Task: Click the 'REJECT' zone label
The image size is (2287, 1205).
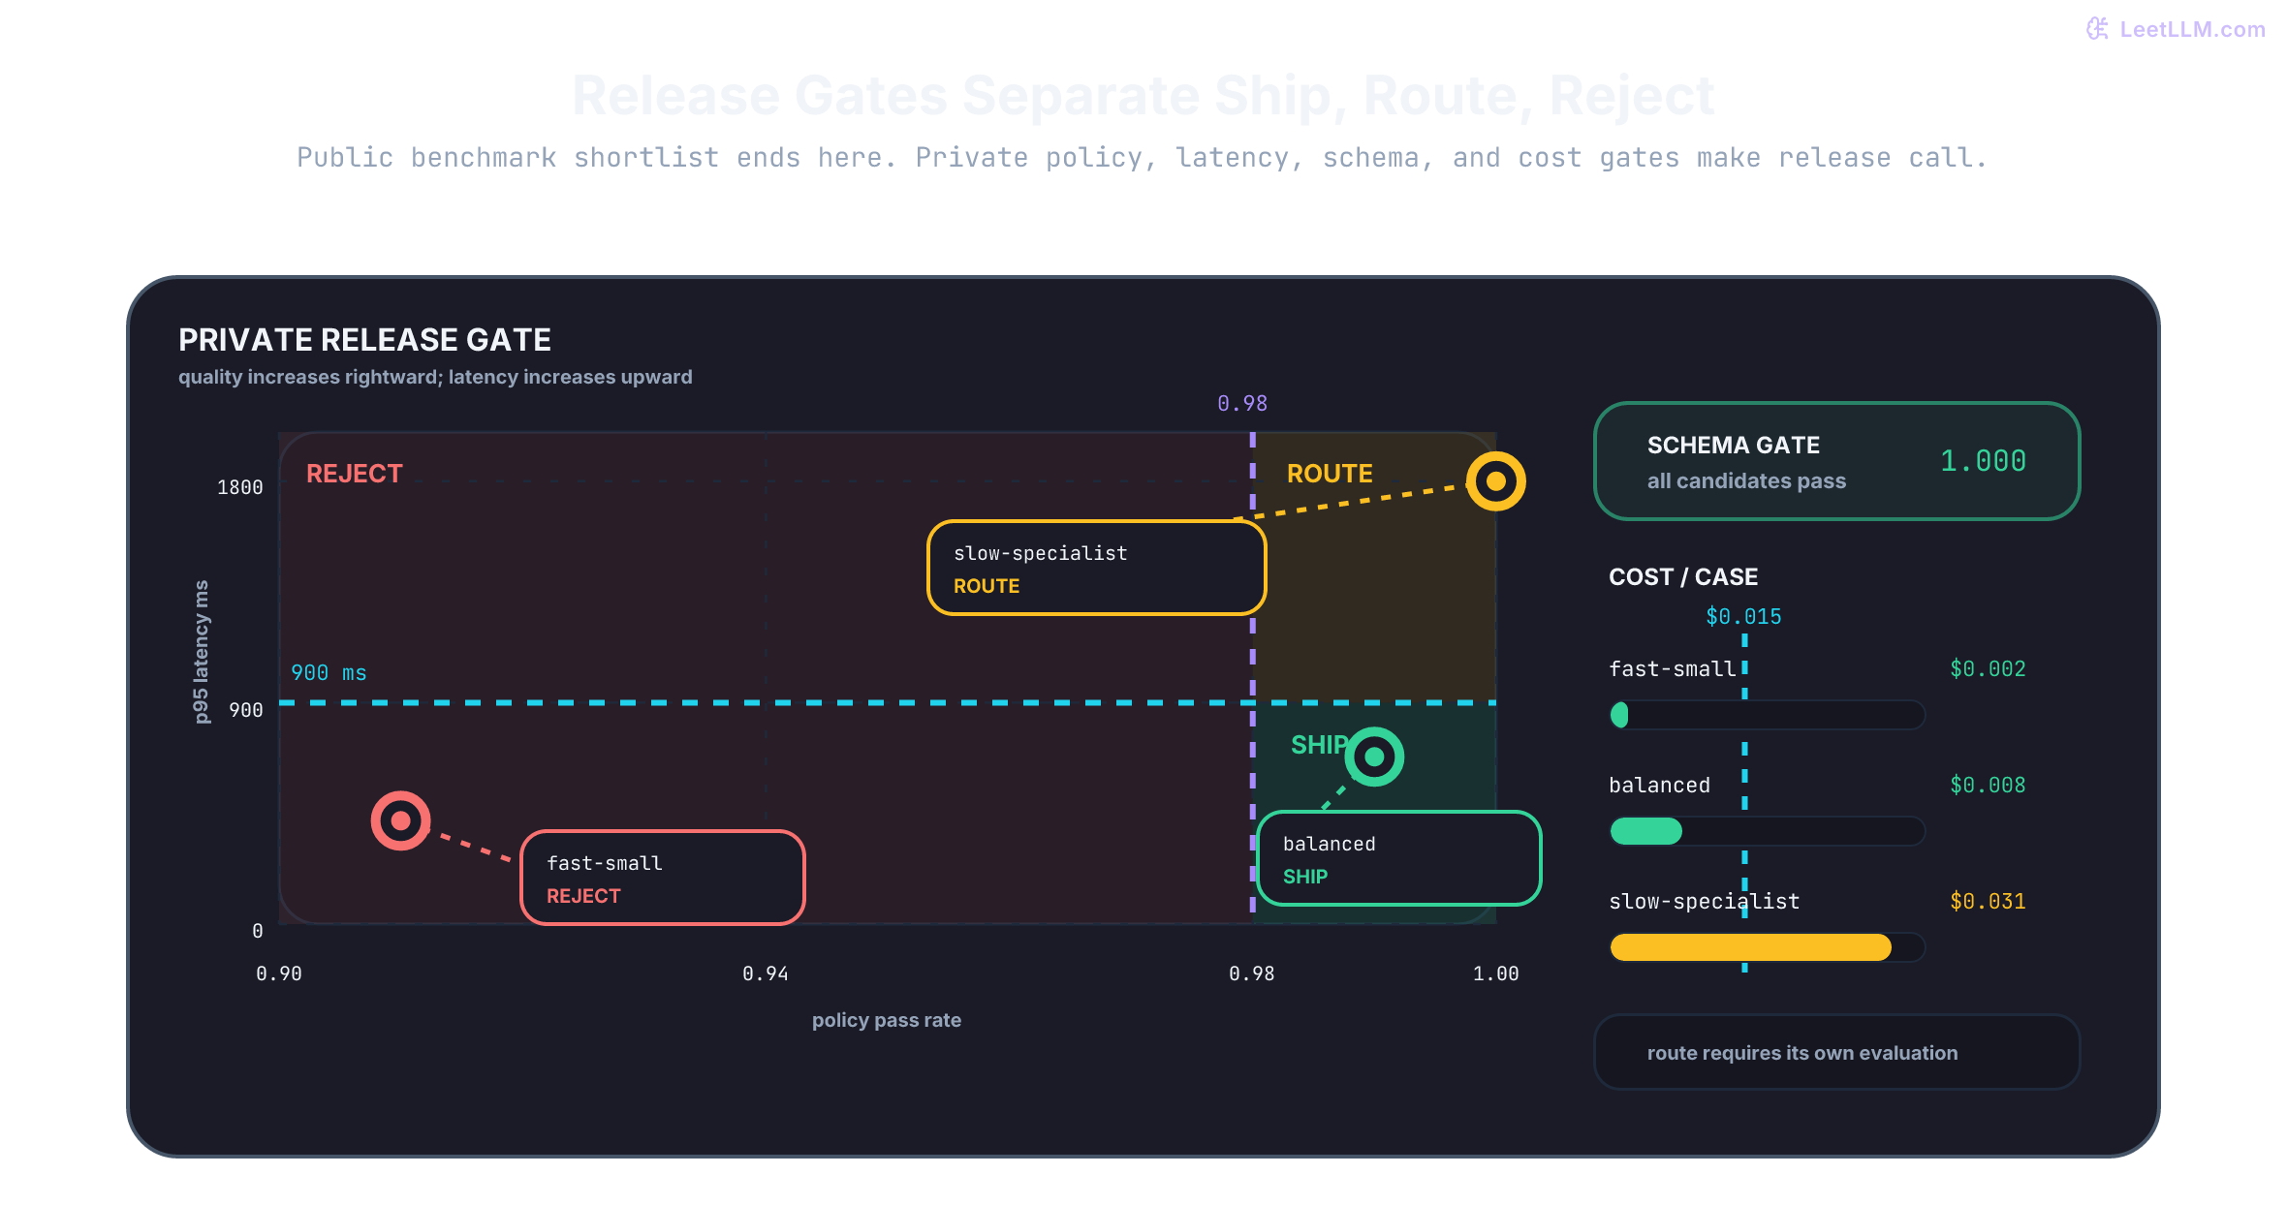Action: pos(354,474)
